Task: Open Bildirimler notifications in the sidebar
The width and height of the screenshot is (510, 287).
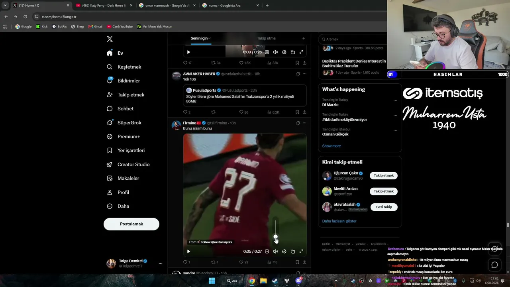Action: (x=123, y=81)
